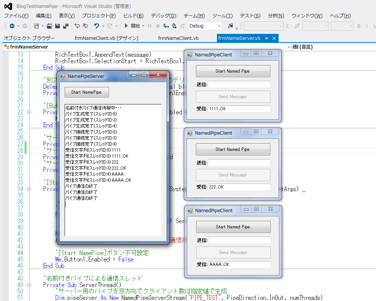
Task: Click the Redo arrow icon
Action: [110, 26]
